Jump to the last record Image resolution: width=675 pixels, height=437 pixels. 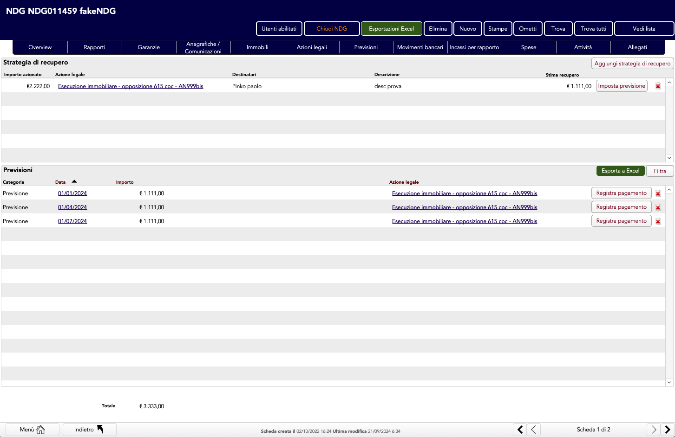(x=667, y=430)
